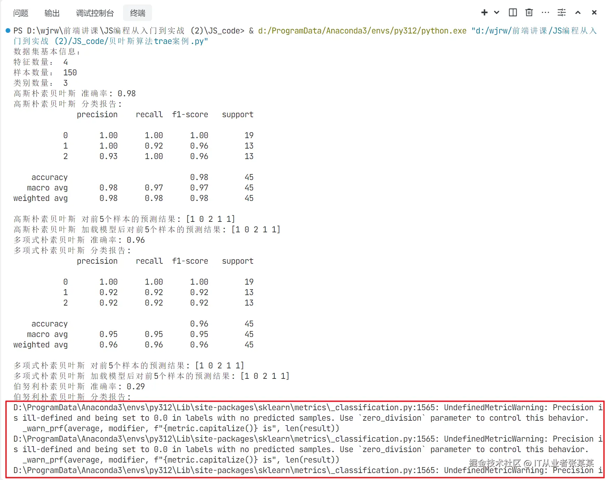Image resolution: width=606 pixels, height=480 pixels.
Task: Click the python.exe path in the command line
Action: click(x=362, y=31)
